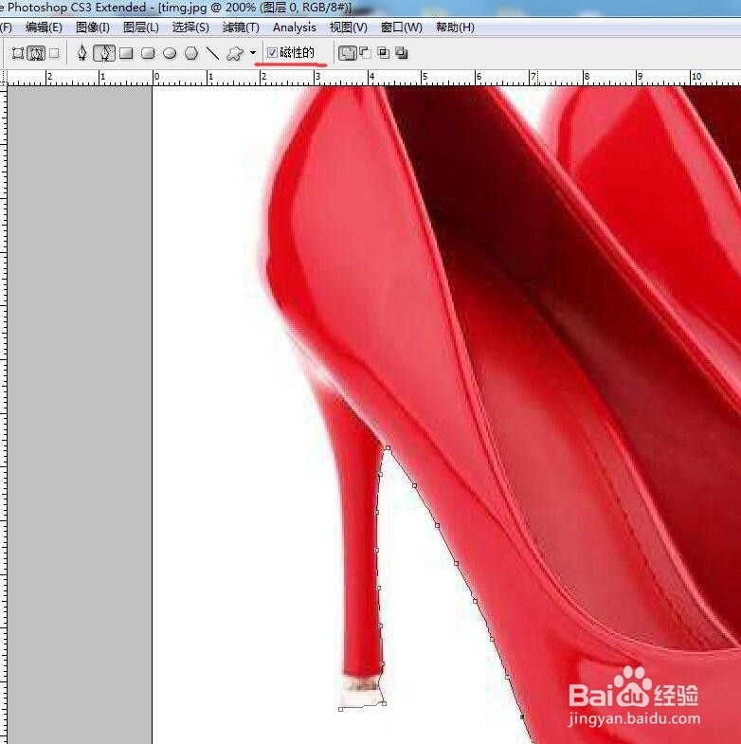The height and width of the screenshot is (744, 741).
Task: Open the 图像(I) menu
Action: pos(93,27)
